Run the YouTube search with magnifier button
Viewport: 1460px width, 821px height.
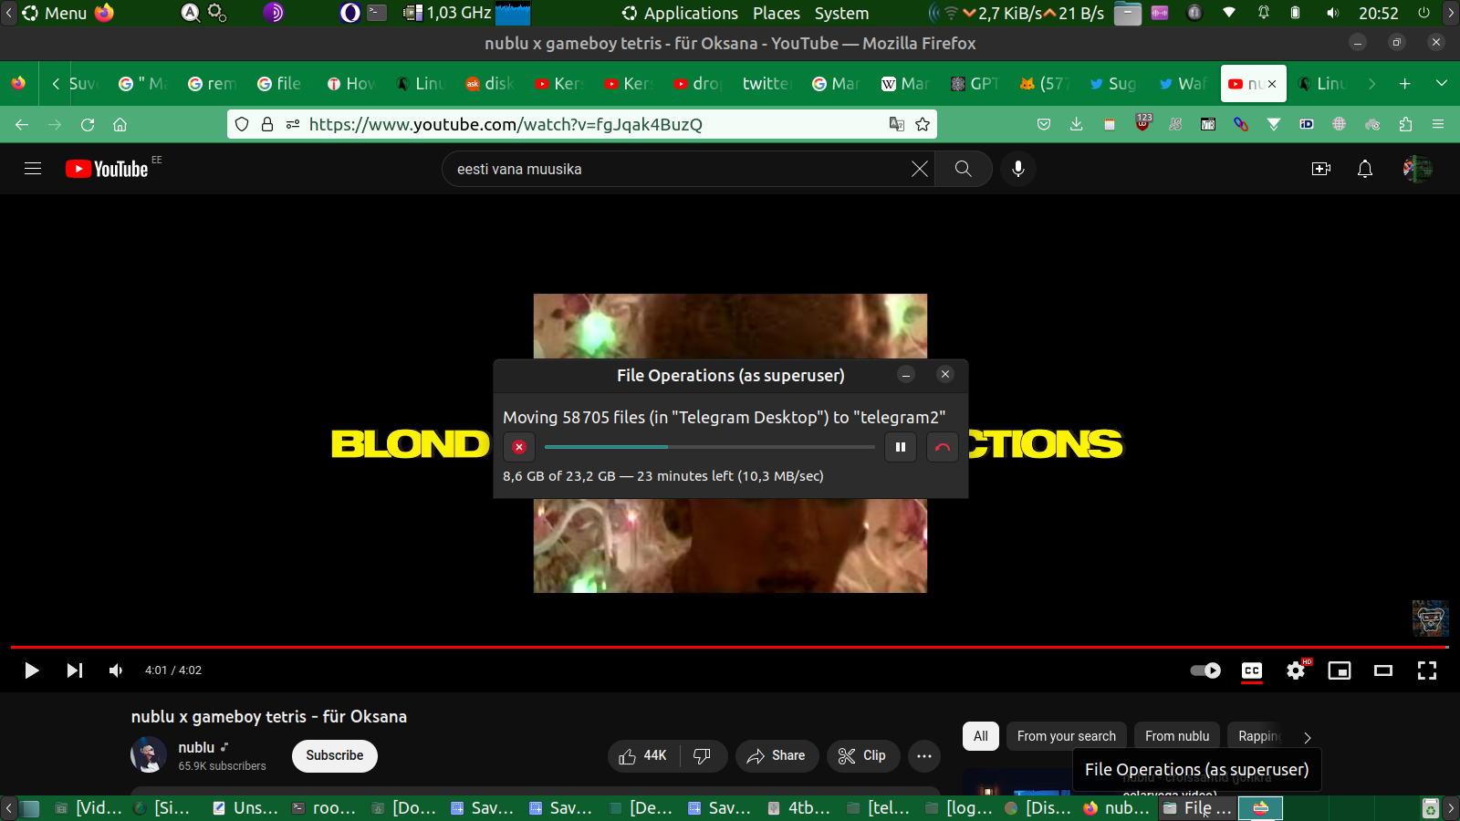click(x=963, y=169)
